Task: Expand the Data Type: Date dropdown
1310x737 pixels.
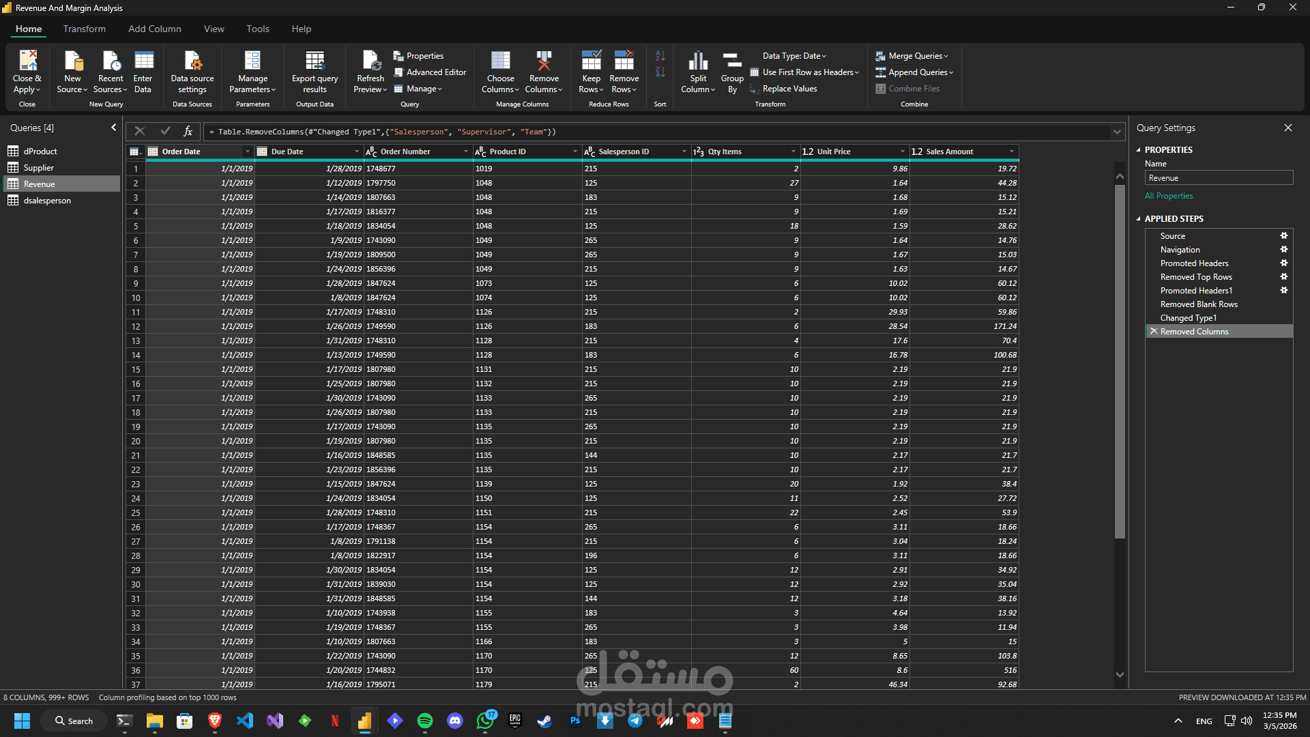Action: tap(794, 56)
